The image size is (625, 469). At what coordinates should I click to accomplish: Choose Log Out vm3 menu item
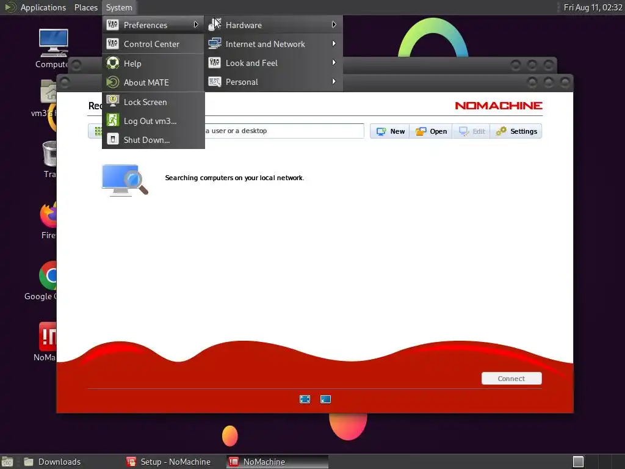(153, 121)
